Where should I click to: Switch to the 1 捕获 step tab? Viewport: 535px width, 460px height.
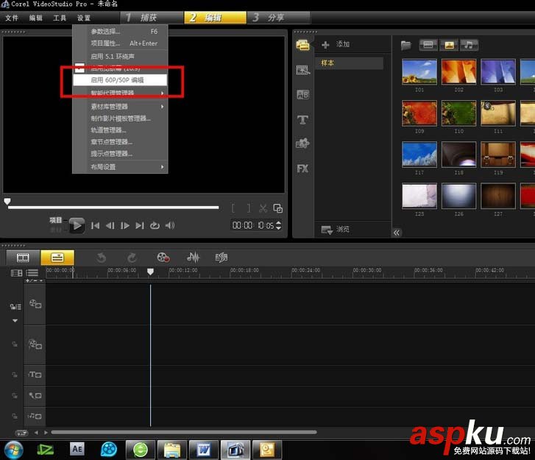pos(152,18)
